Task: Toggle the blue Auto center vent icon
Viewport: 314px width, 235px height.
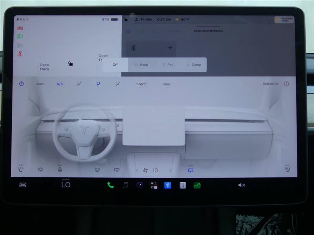Action: 191,169
